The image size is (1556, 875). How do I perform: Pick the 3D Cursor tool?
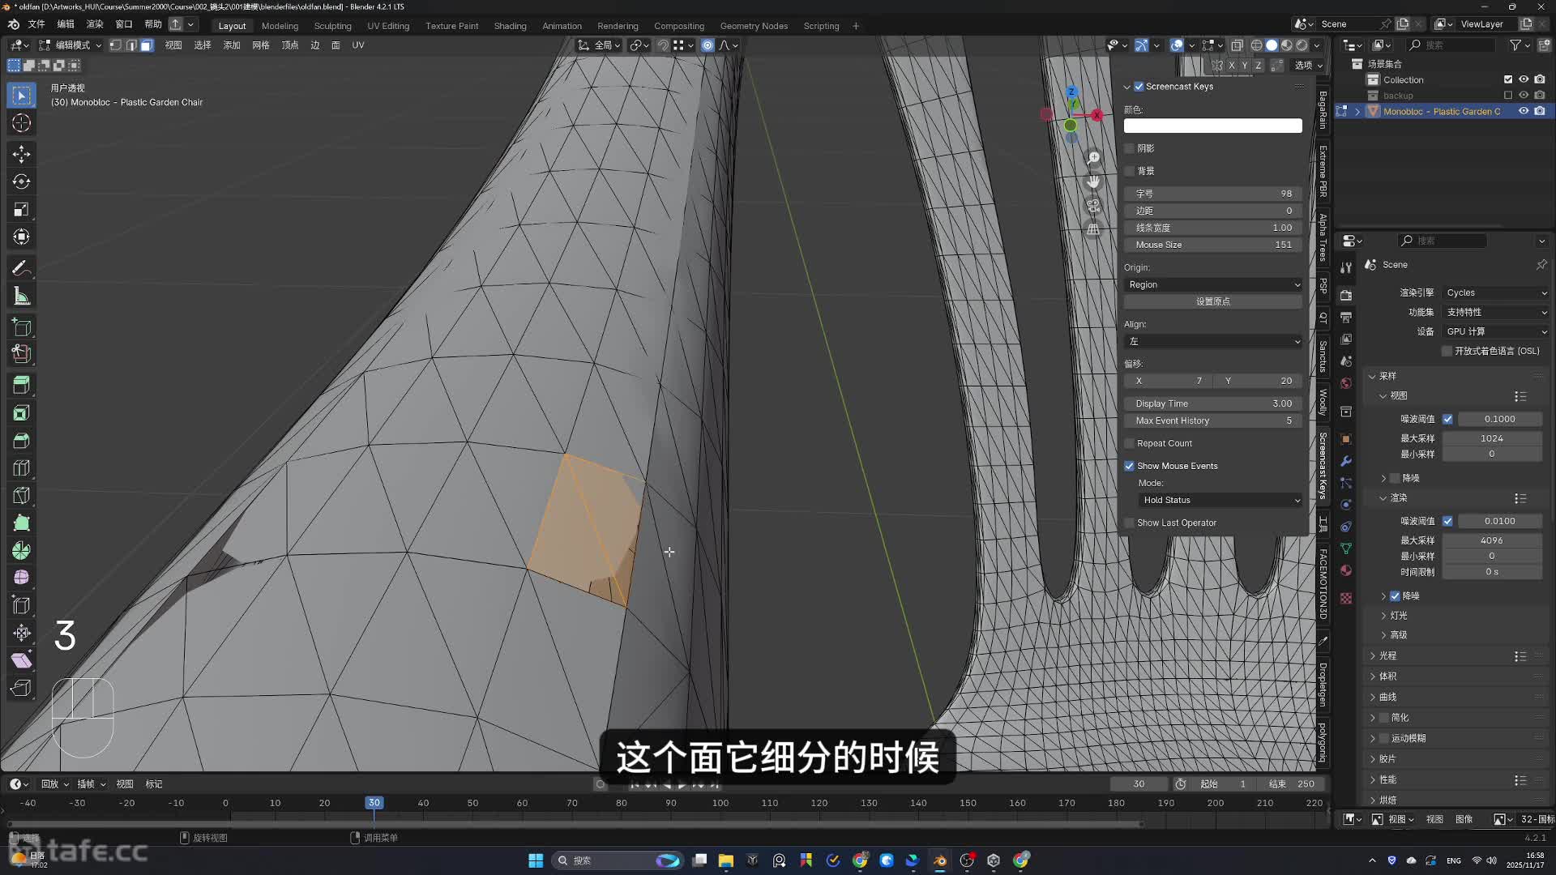pyautogui.click(x=22, y=123)
